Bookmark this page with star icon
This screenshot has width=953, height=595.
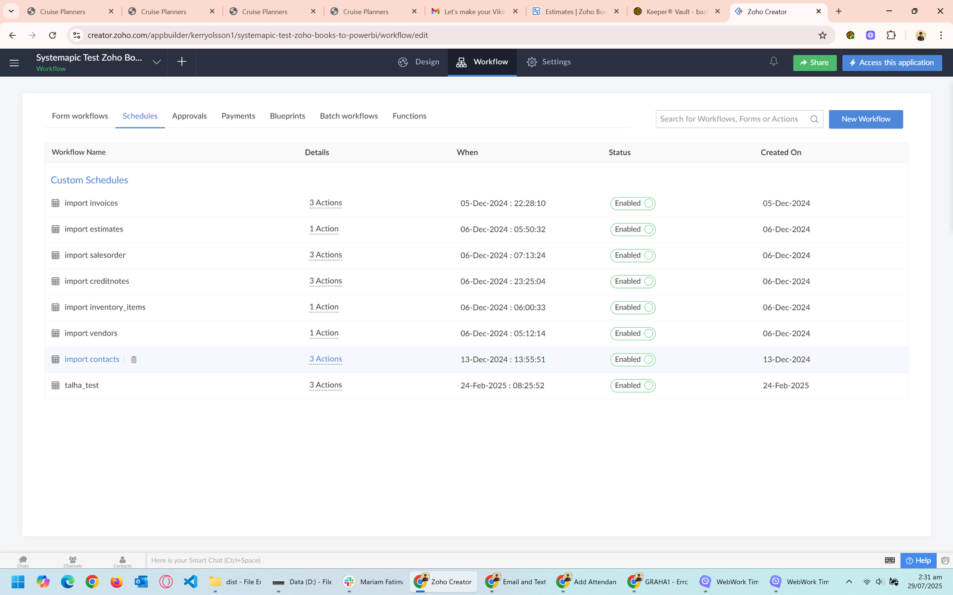pos(823,35)
